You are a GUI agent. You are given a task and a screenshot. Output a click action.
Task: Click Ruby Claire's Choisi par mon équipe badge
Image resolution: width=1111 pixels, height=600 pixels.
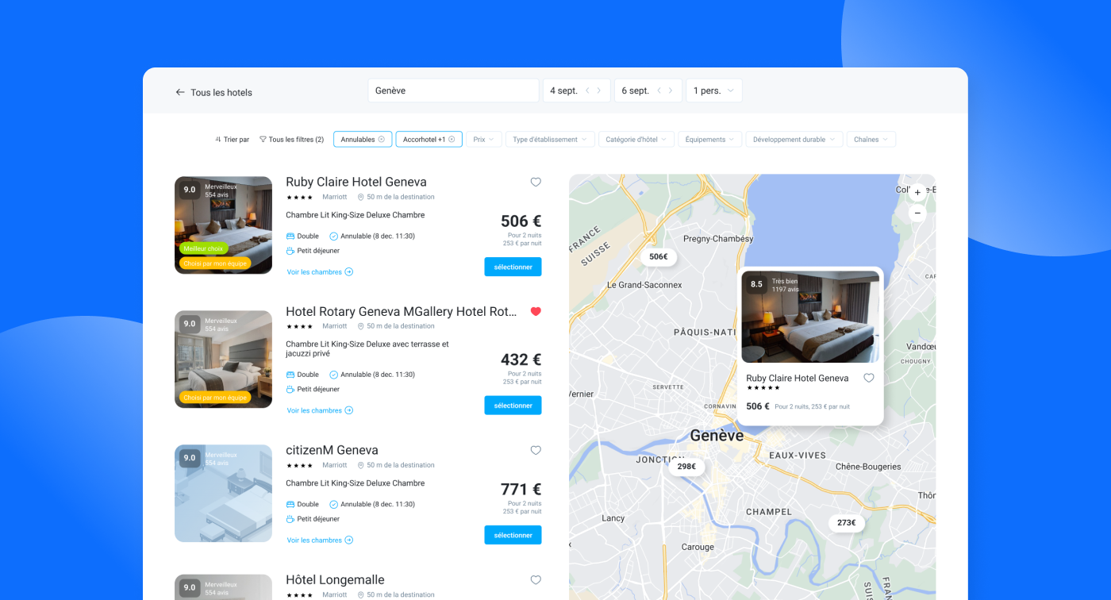(x=215, y=263)
